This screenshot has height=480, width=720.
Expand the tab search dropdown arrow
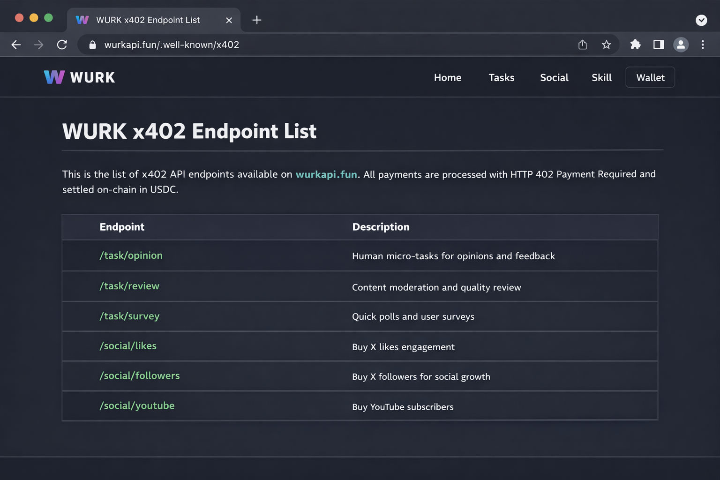(701, 20)
